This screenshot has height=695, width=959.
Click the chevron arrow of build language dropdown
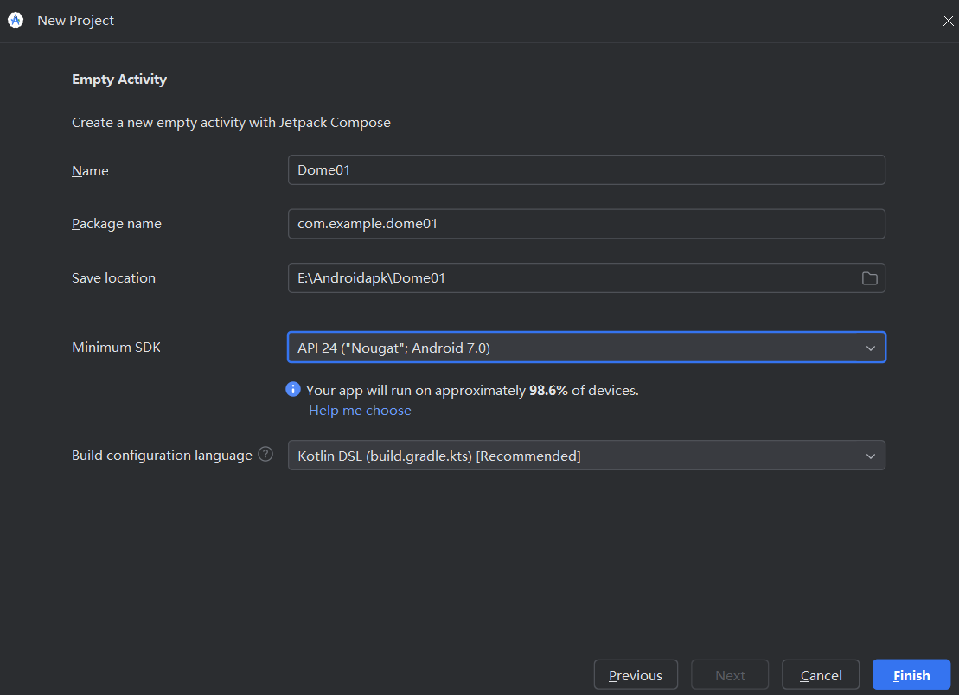tap(870, 456)
